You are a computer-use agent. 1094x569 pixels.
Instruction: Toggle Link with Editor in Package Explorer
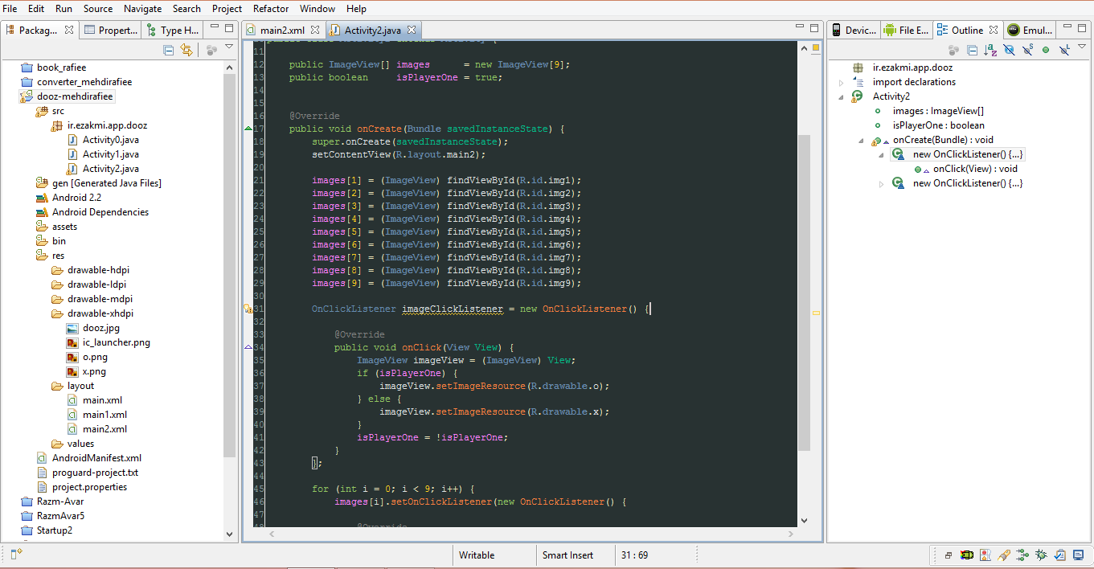point(186,50)
